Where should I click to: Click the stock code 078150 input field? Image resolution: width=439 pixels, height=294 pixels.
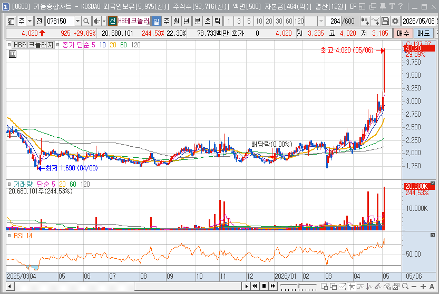tap(60, 21)
